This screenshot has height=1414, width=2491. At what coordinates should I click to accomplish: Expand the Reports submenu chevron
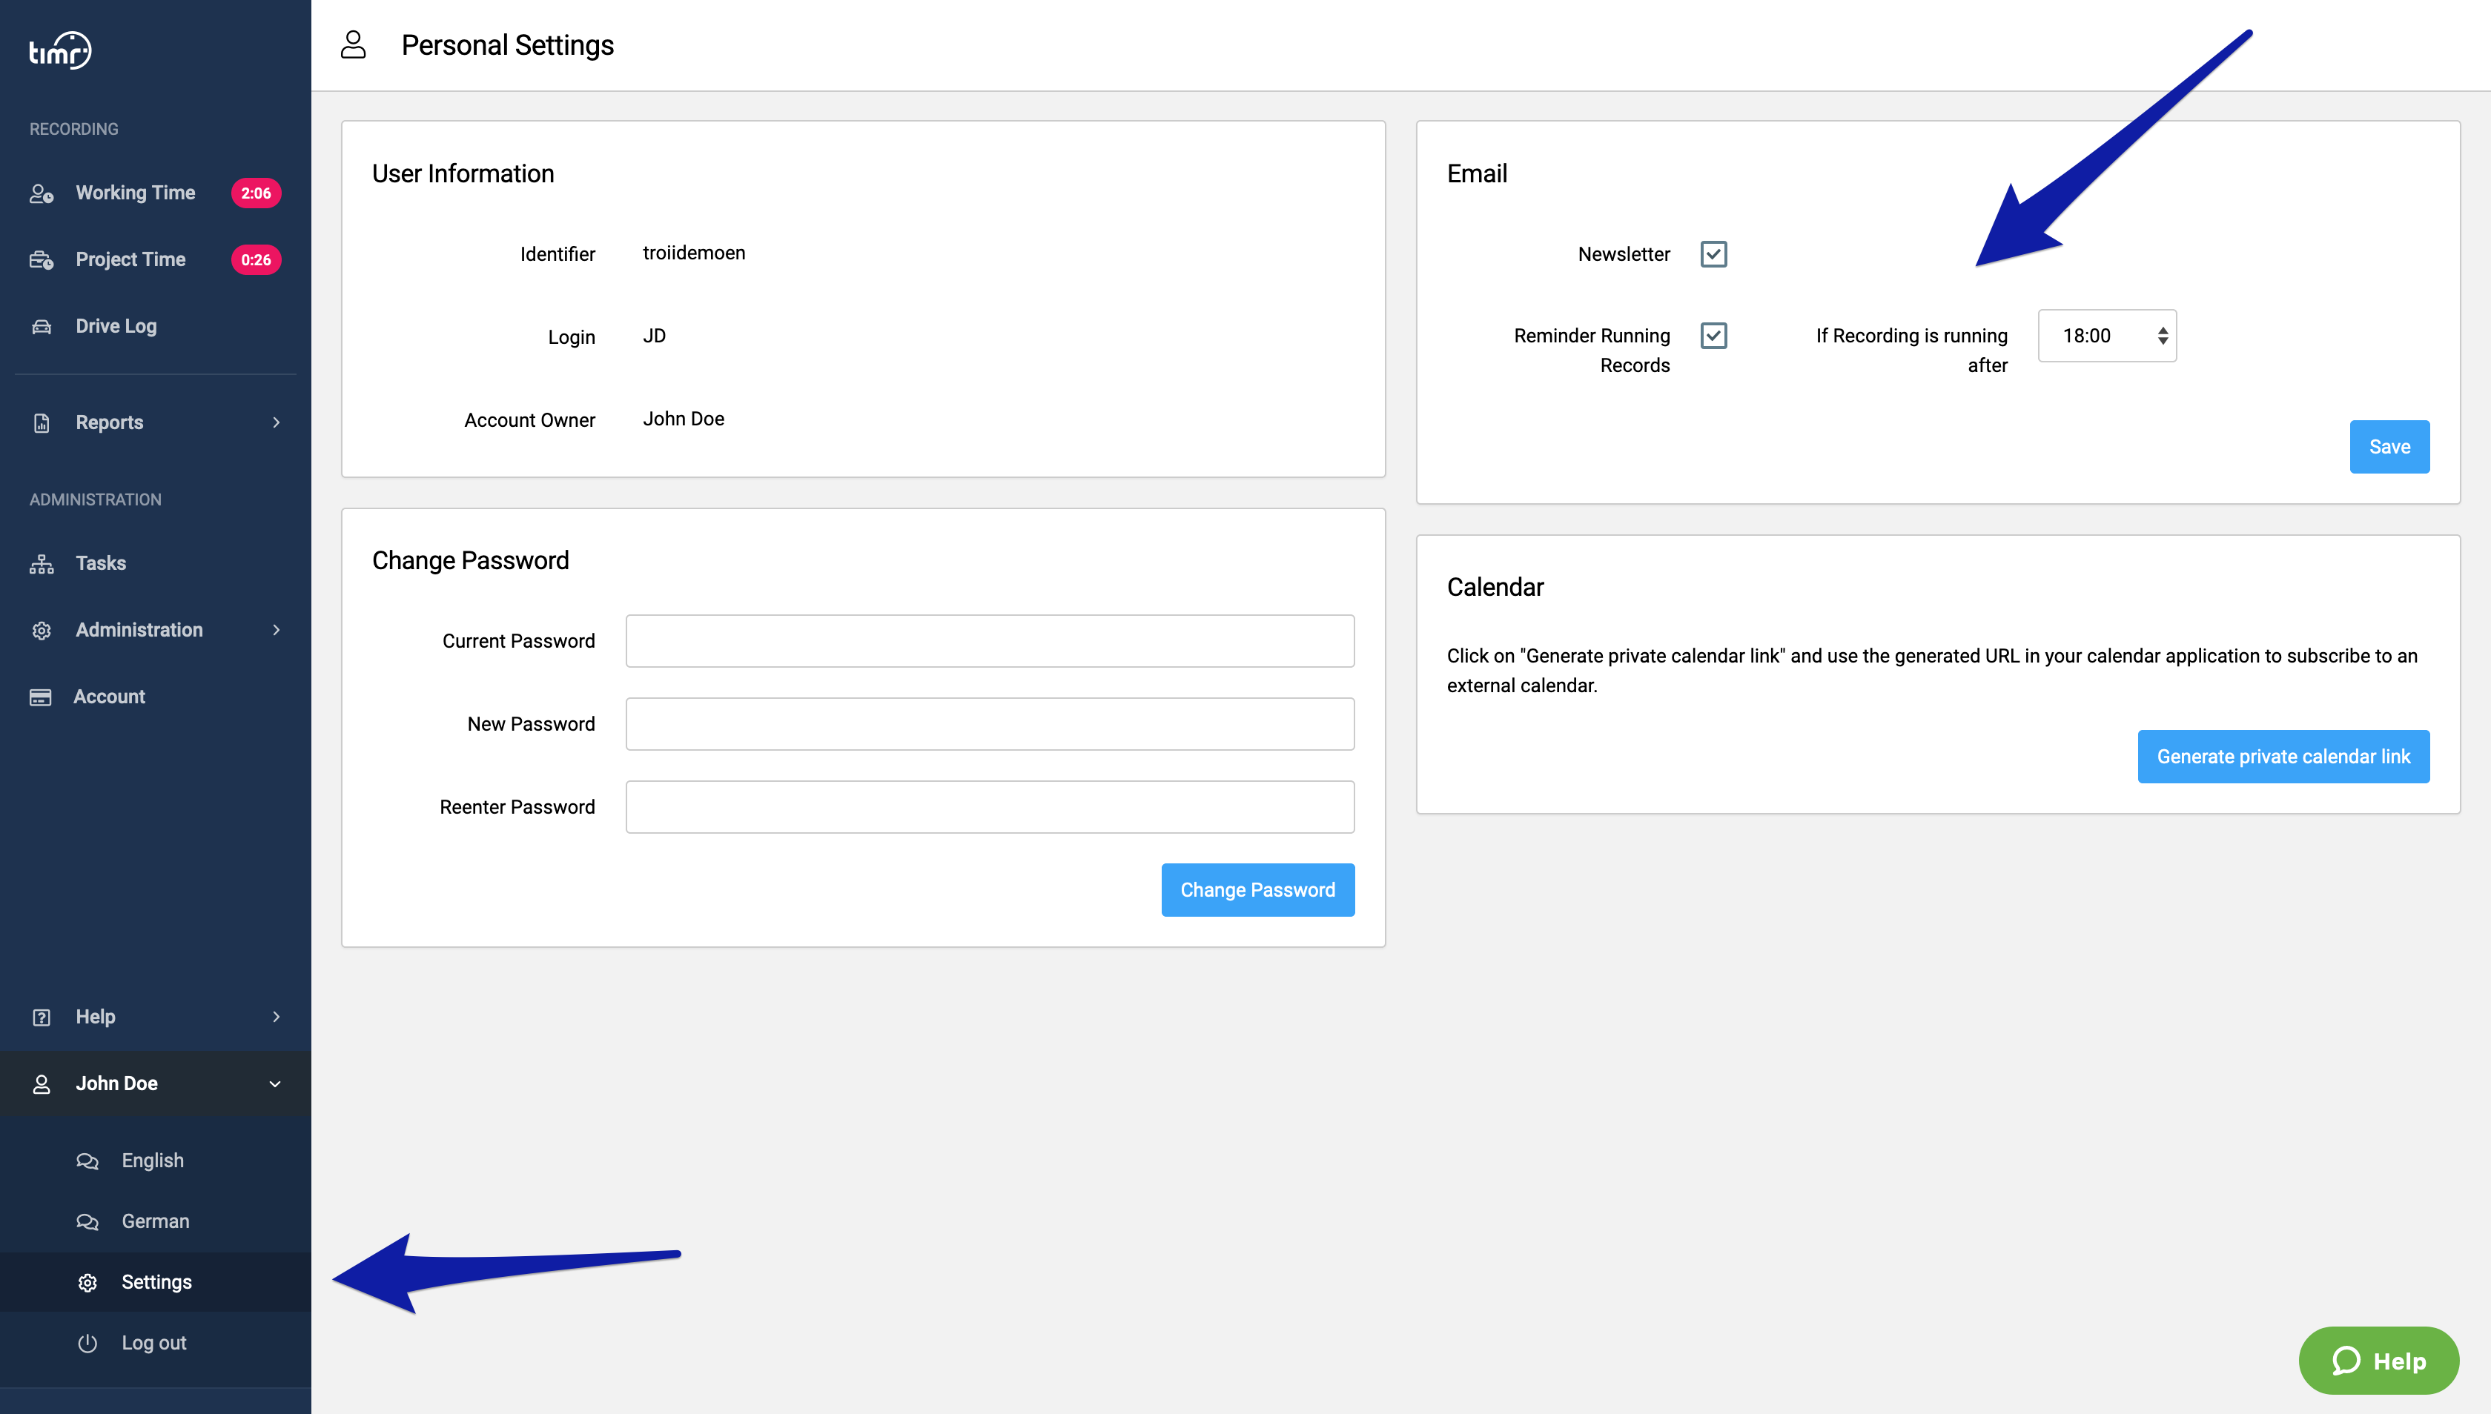click(276, 422)
